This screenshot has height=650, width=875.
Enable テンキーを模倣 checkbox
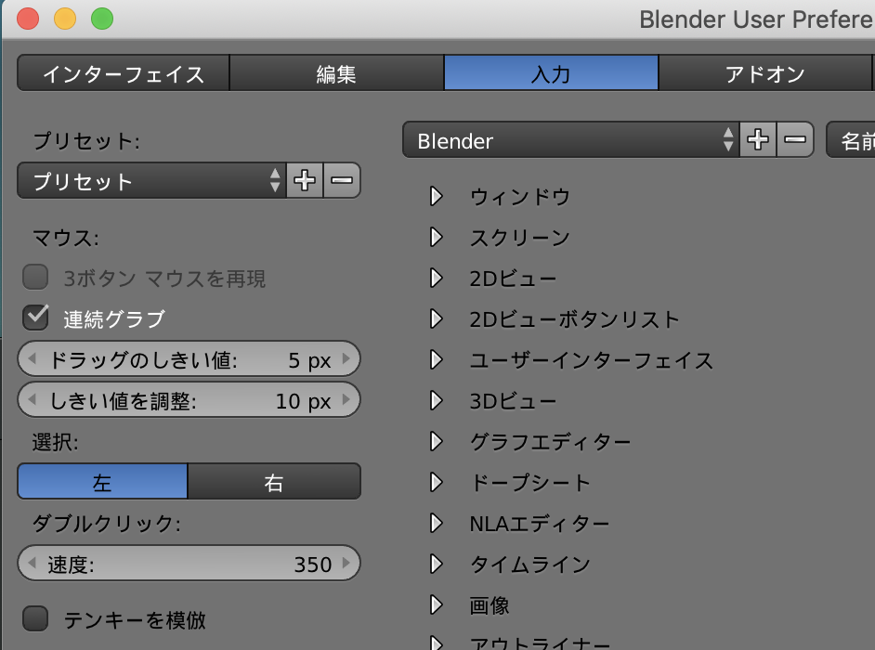35,618
